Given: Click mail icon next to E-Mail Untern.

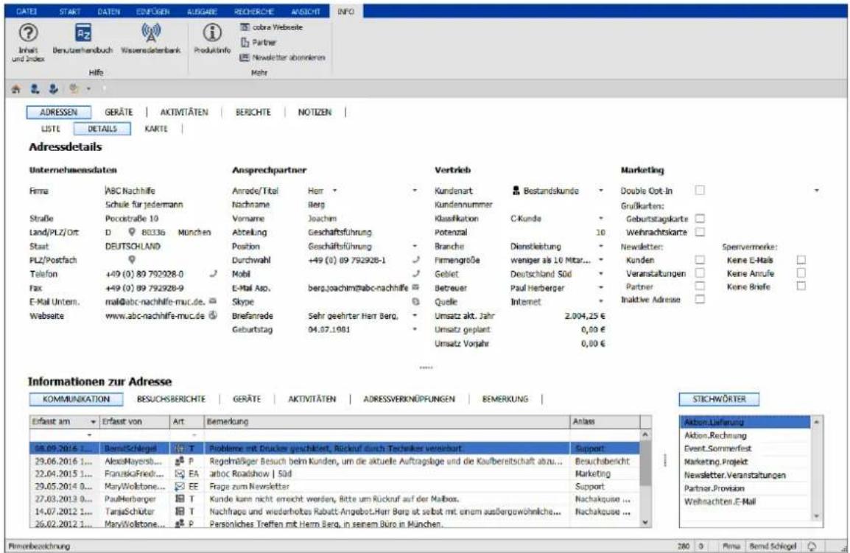Looking at the screenshot, I should tap(213, 301).
